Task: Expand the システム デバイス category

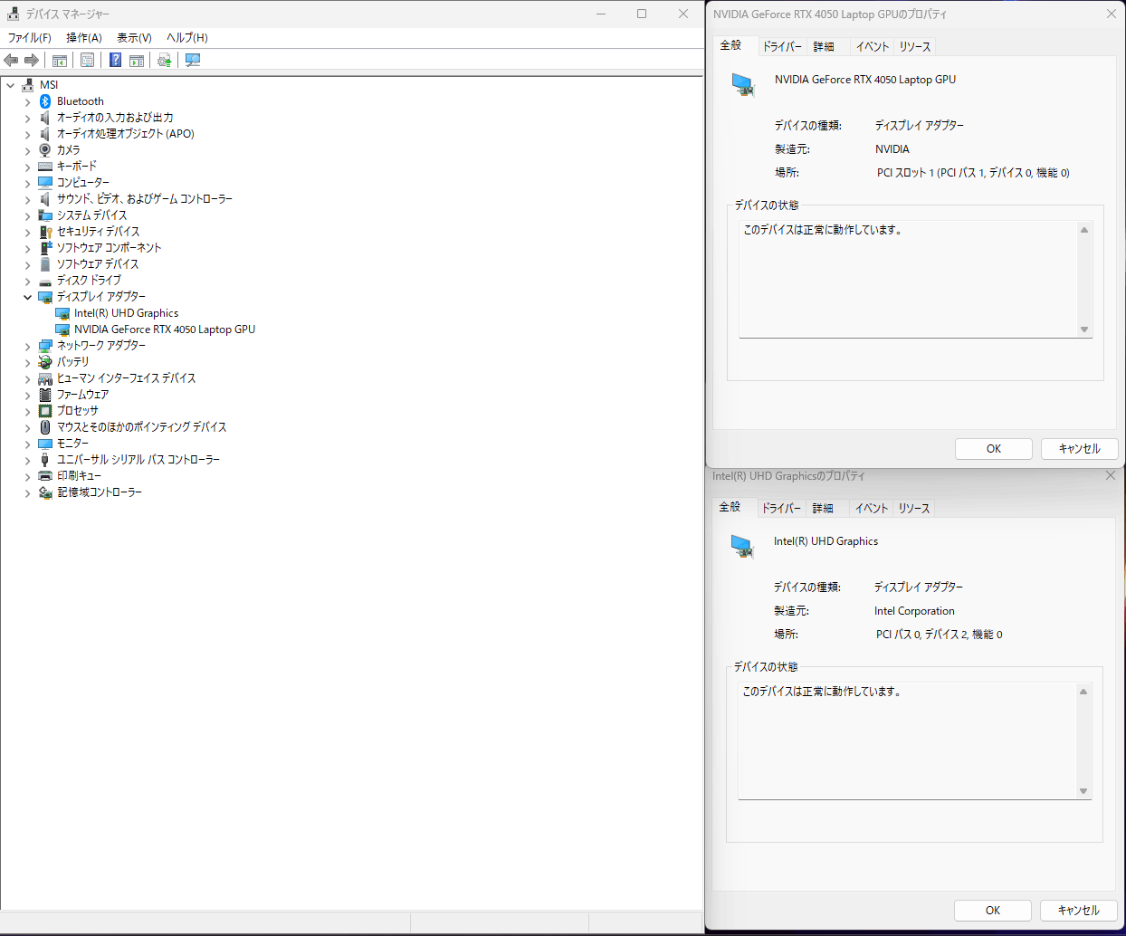Action: coord(27,215)
